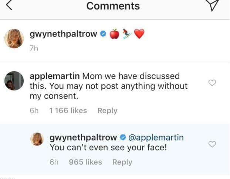View the 965 likes list
The image size is (230, 179).
tap(85, 162)
